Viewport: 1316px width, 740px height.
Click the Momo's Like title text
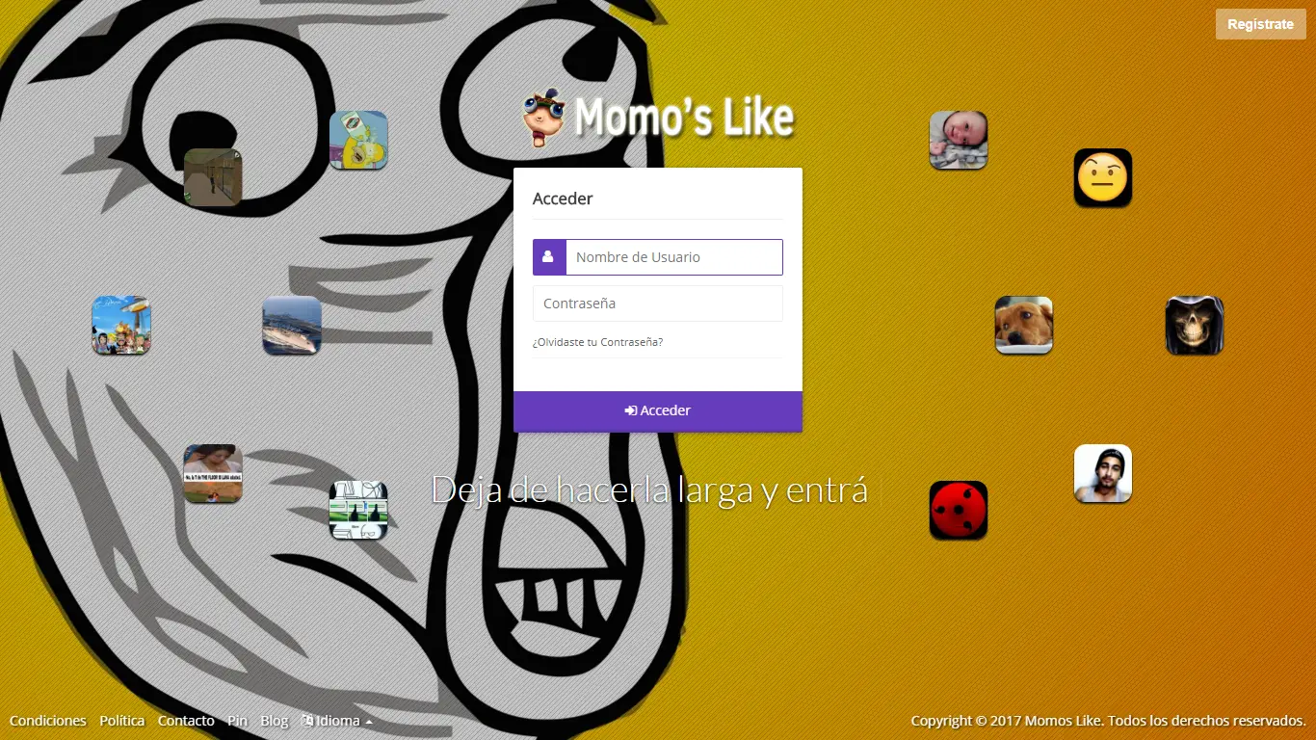coord(684,118)
